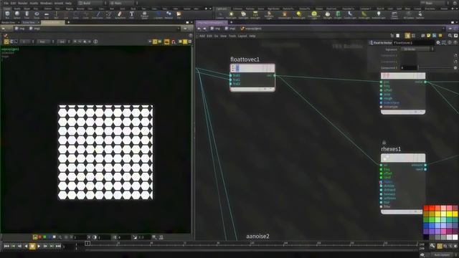This screenshot has width=459, height=258.
Task: Open network editor Layout menu
Action: pyautogui.click(x=242, y=36)
